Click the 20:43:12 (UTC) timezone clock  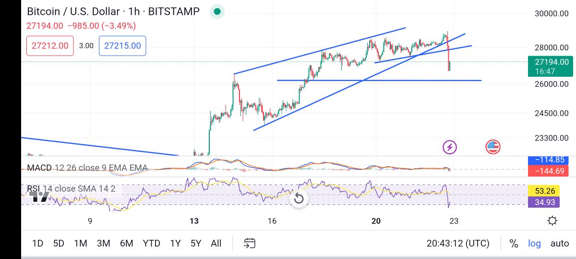pyautogui.click(x=458, y=244)
